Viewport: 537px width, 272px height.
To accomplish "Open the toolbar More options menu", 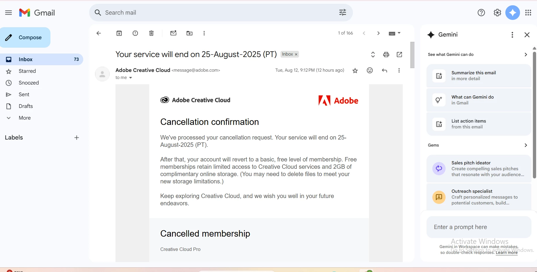I will coord(204,33).
